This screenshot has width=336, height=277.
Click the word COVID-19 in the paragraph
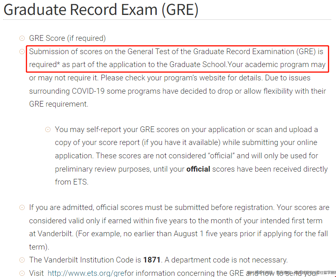(x=88, y=91)
